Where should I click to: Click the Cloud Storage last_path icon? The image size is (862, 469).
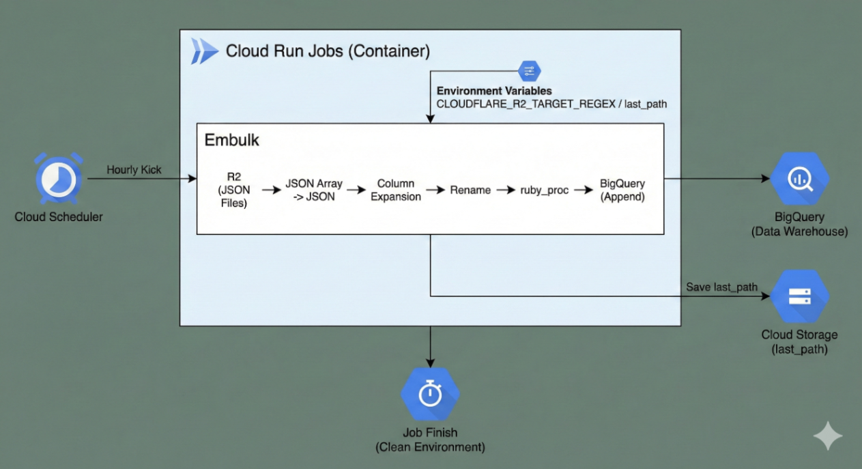pyautogui.click(x=800, y=296)
